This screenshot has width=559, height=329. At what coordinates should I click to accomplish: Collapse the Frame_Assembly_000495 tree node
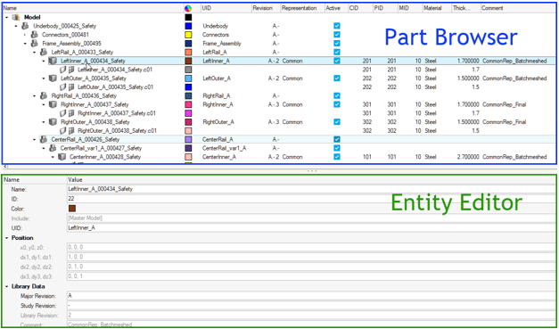coord(25,44)
